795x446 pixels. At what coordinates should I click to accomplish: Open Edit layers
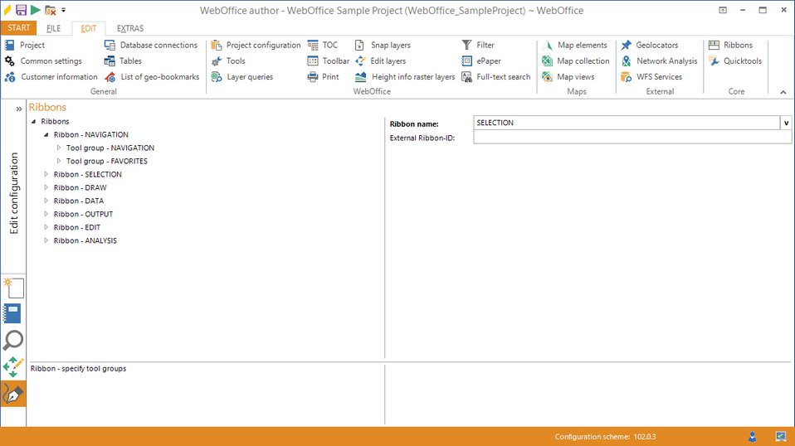[380, 61]
